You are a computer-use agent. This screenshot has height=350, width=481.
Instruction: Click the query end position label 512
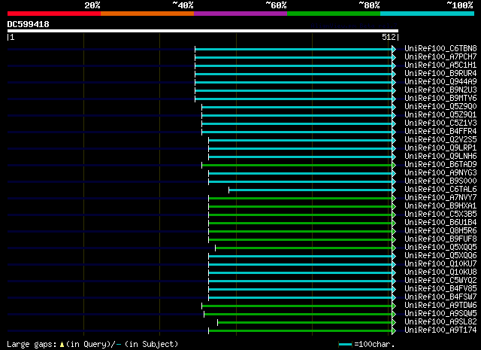[389, 37]
